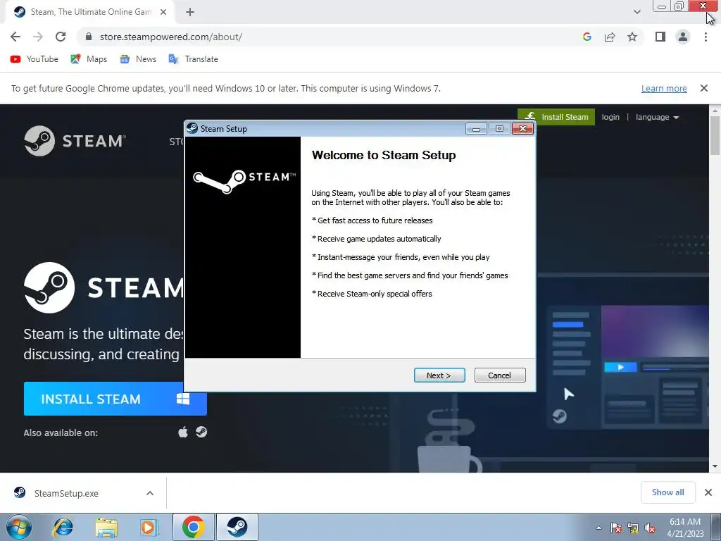The width and height of the screenshot is (721, 541).
Task: Switch to Chrome in taskbar
Action: [x=193, y=527]
